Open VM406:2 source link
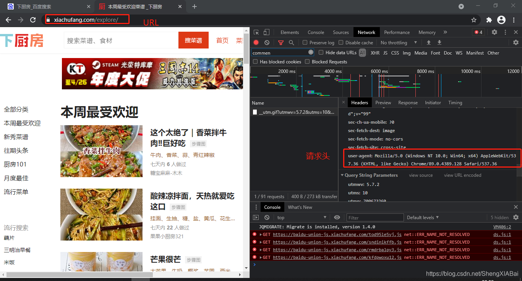 click(502, 227)
